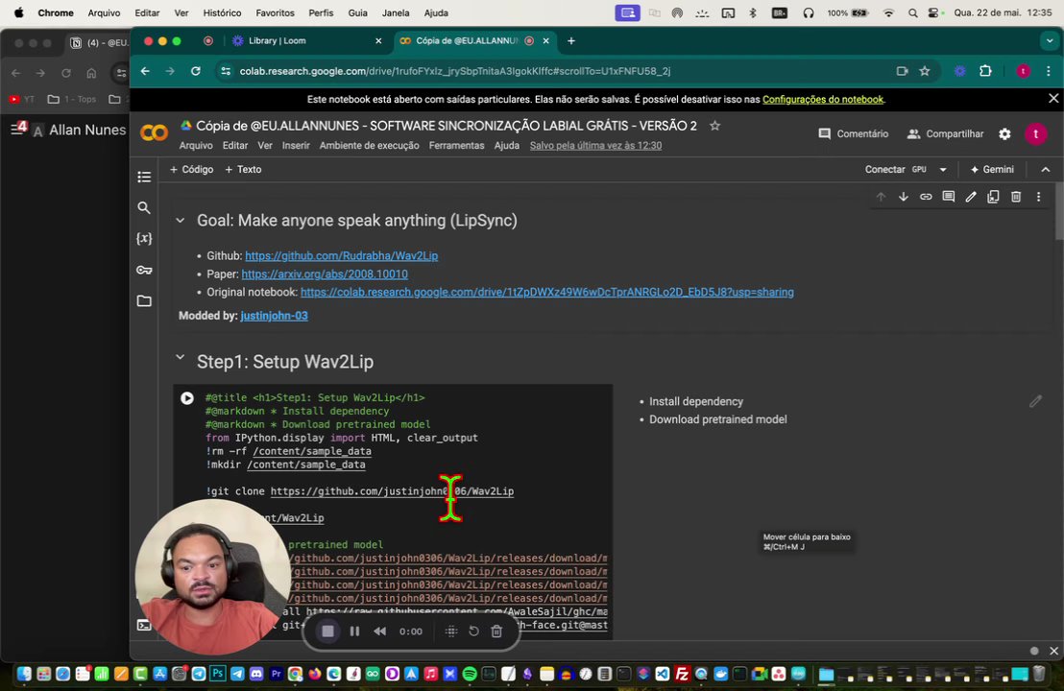The image size is (1064, 691).
Task: Open the Conectar GPU dropdown arrow
Action: click(x=943, y=170)
